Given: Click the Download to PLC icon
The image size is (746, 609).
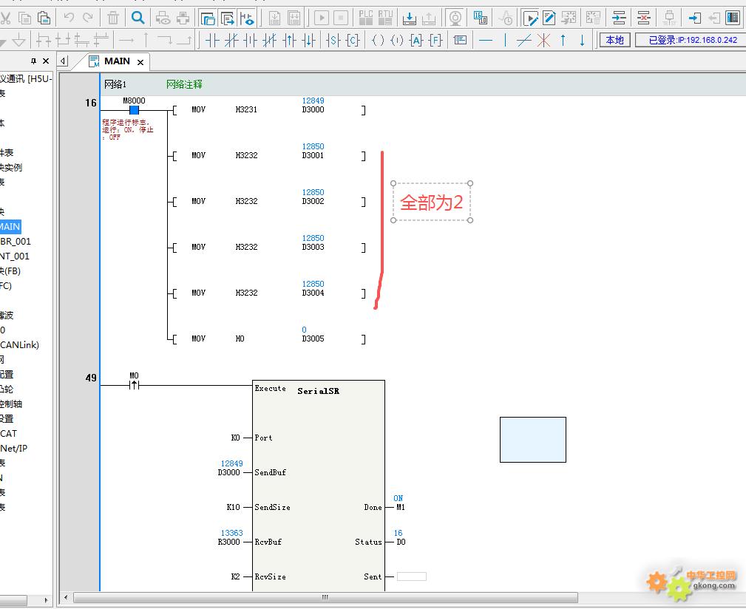Looking at the screenshot, I should [x=409, y=18].
